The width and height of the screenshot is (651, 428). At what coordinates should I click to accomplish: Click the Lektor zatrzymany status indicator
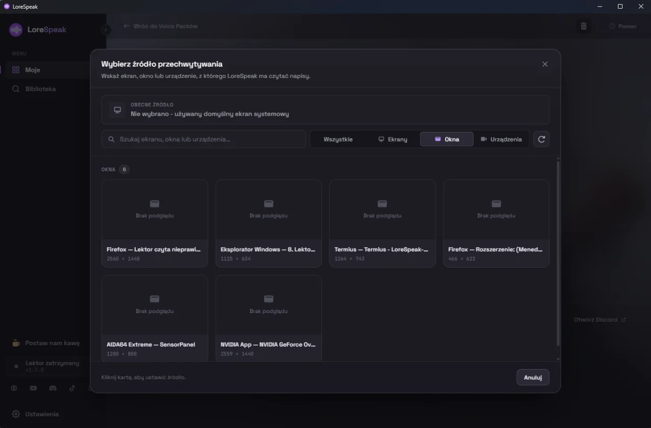point(47,366)
